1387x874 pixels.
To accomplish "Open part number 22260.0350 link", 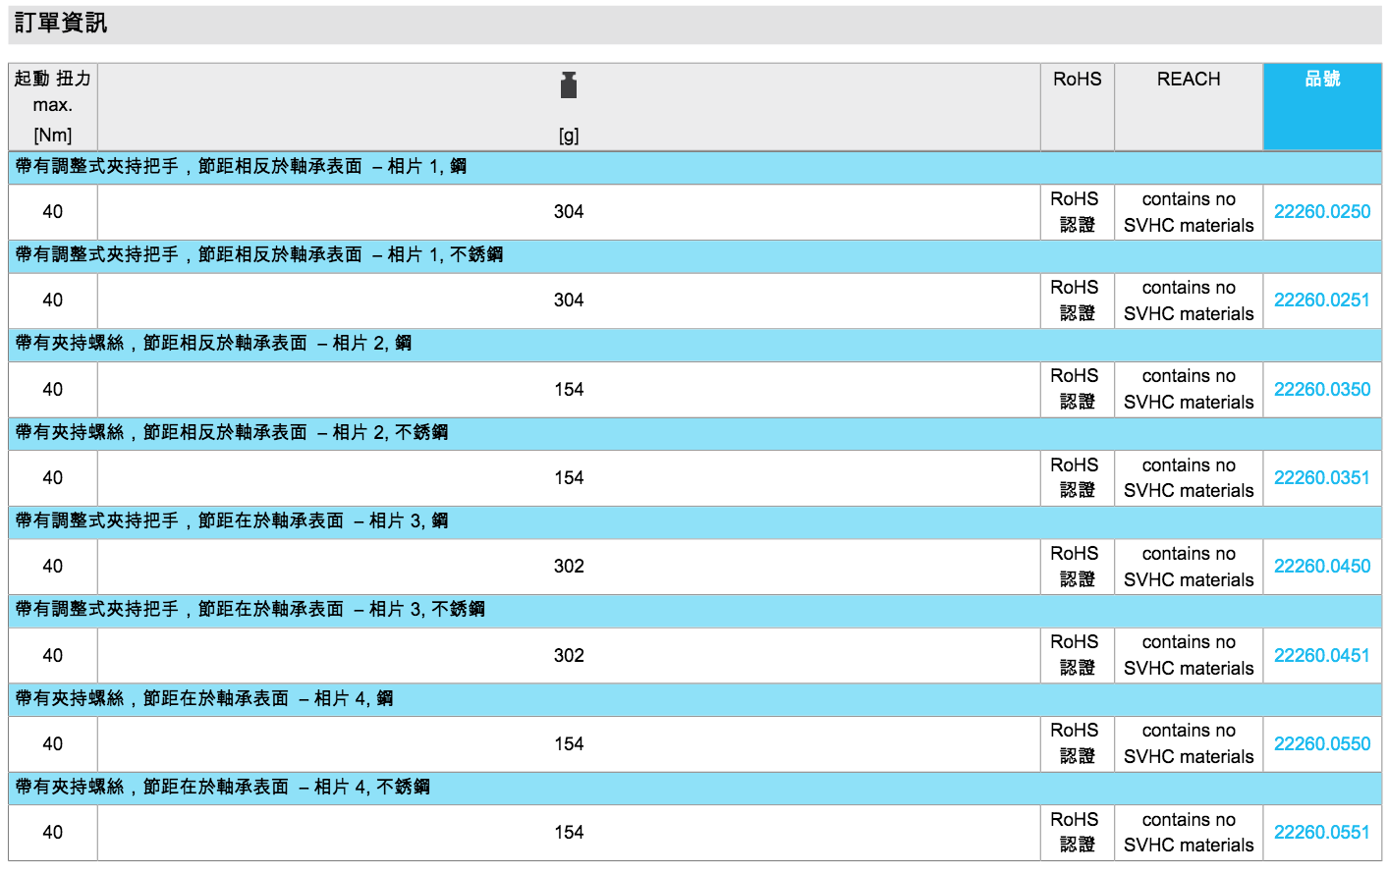I will tap(1321, 390).
